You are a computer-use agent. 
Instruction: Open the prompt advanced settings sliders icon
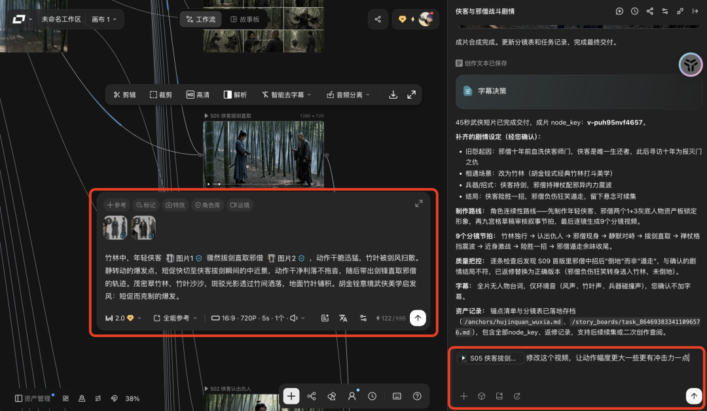click(x=363, y=318)
